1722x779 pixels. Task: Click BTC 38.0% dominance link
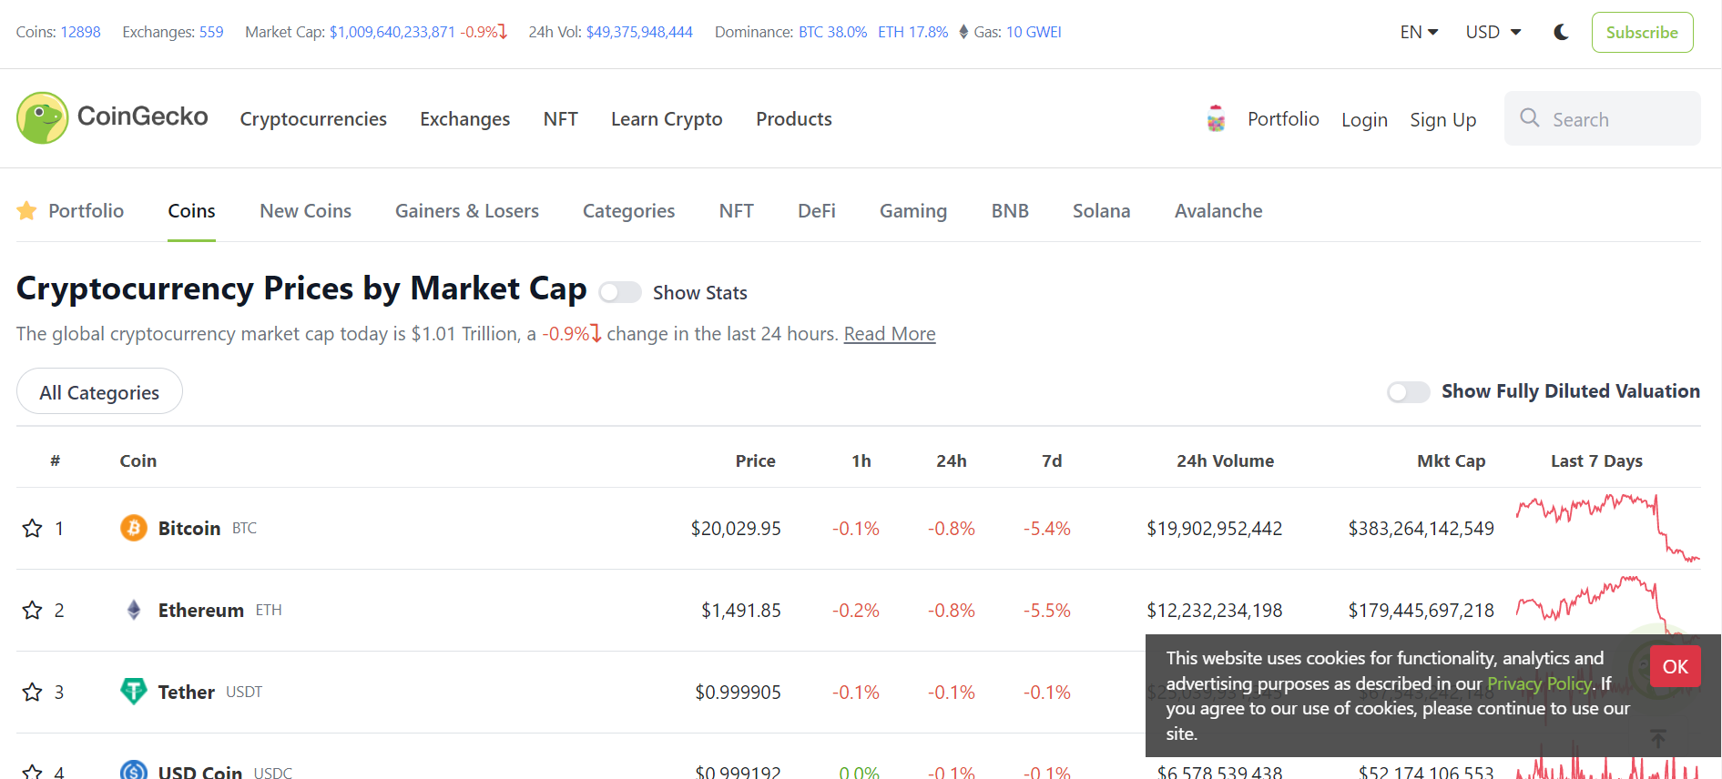click(x=832, y=32)
